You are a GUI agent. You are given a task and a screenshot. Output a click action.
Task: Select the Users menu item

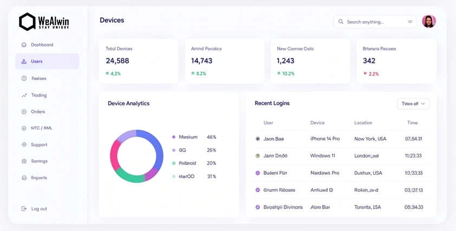47,61
